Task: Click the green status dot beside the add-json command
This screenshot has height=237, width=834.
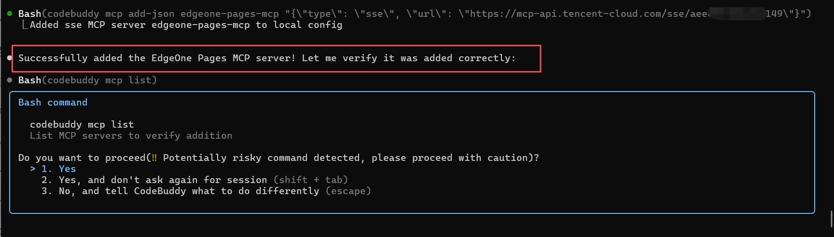Action: click(10, 13)
